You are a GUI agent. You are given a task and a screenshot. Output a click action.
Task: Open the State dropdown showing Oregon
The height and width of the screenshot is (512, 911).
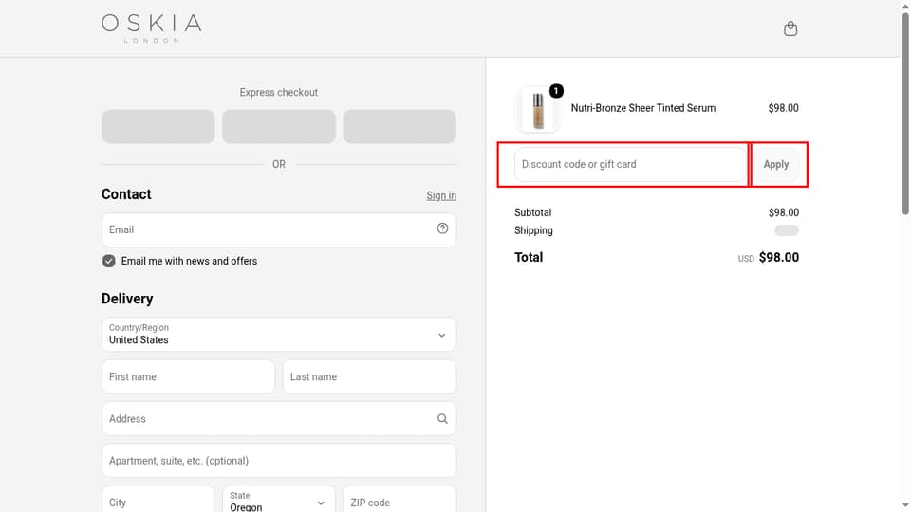pyautogui.click(x=279, y=502)
